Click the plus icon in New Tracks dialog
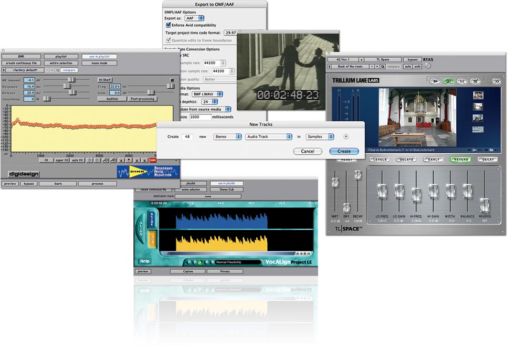The height and width of the screenshot is (360, 525). coord(346,136)
